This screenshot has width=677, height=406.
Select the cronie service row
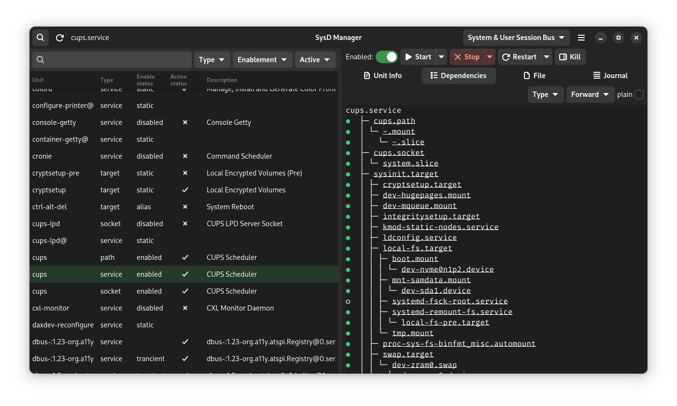(x=184, y=156)
